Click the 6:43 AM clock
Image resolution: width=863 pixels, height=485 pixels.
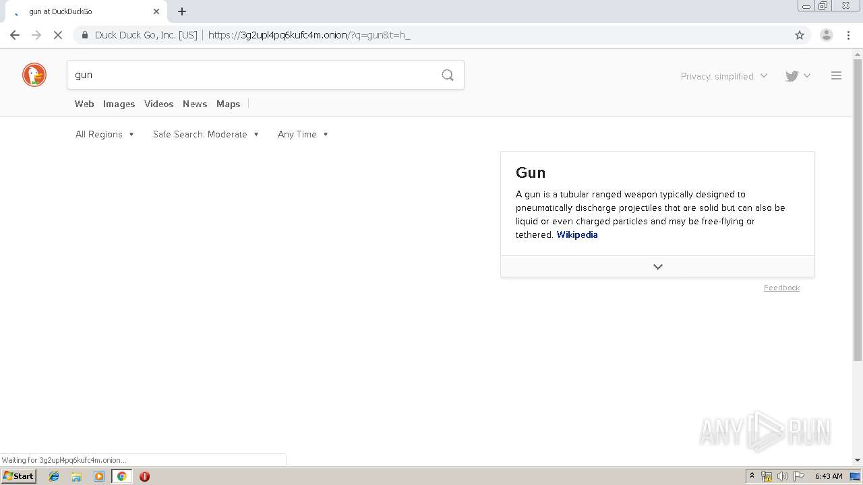coord(829,476)
